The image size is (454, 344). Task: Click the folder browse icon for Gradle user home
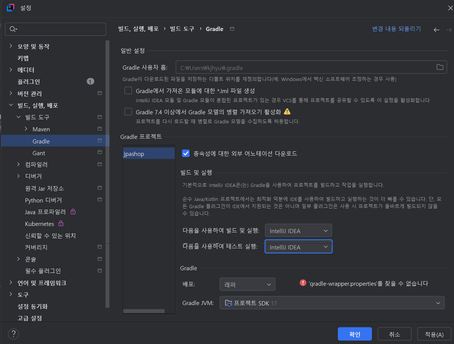point(440,67)
